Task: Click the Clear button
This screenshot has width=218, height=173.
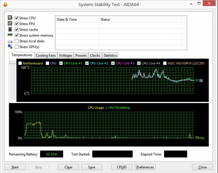Action: coord(68,167)
